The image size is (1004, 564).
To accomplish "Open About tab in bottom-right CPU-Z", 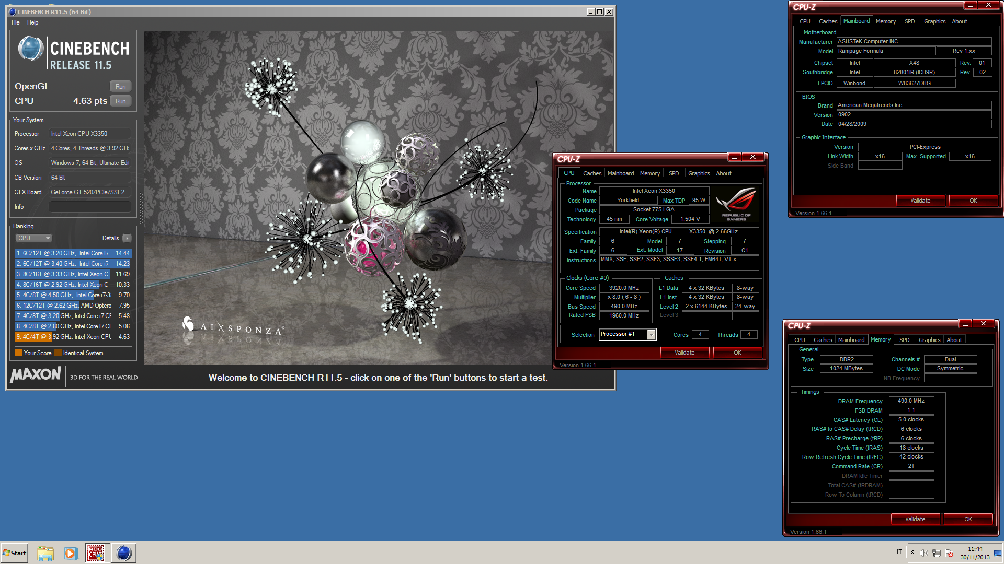I will 954,340.
